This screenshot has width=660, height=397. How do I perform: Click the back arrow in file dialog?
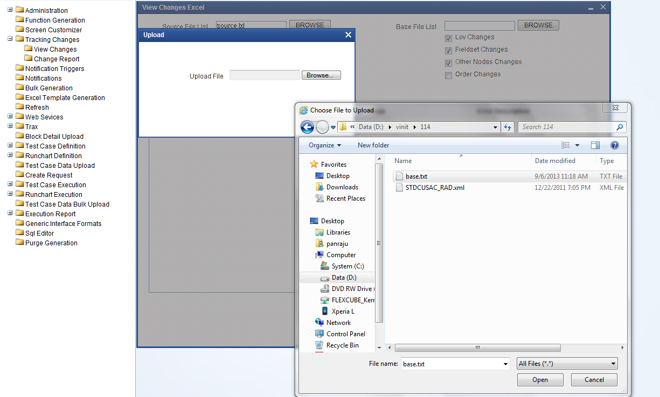click(x=307, y=127)
